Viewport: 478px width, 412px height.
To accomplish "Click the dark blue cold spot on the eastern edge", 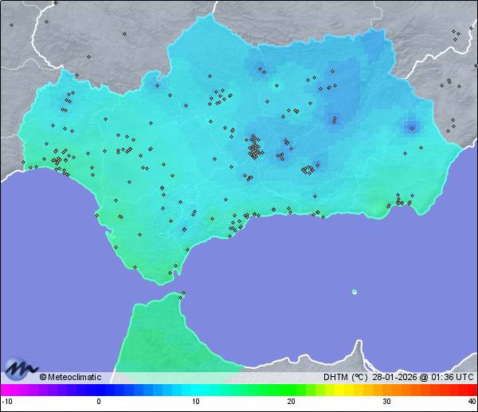I will coord(411,127).
